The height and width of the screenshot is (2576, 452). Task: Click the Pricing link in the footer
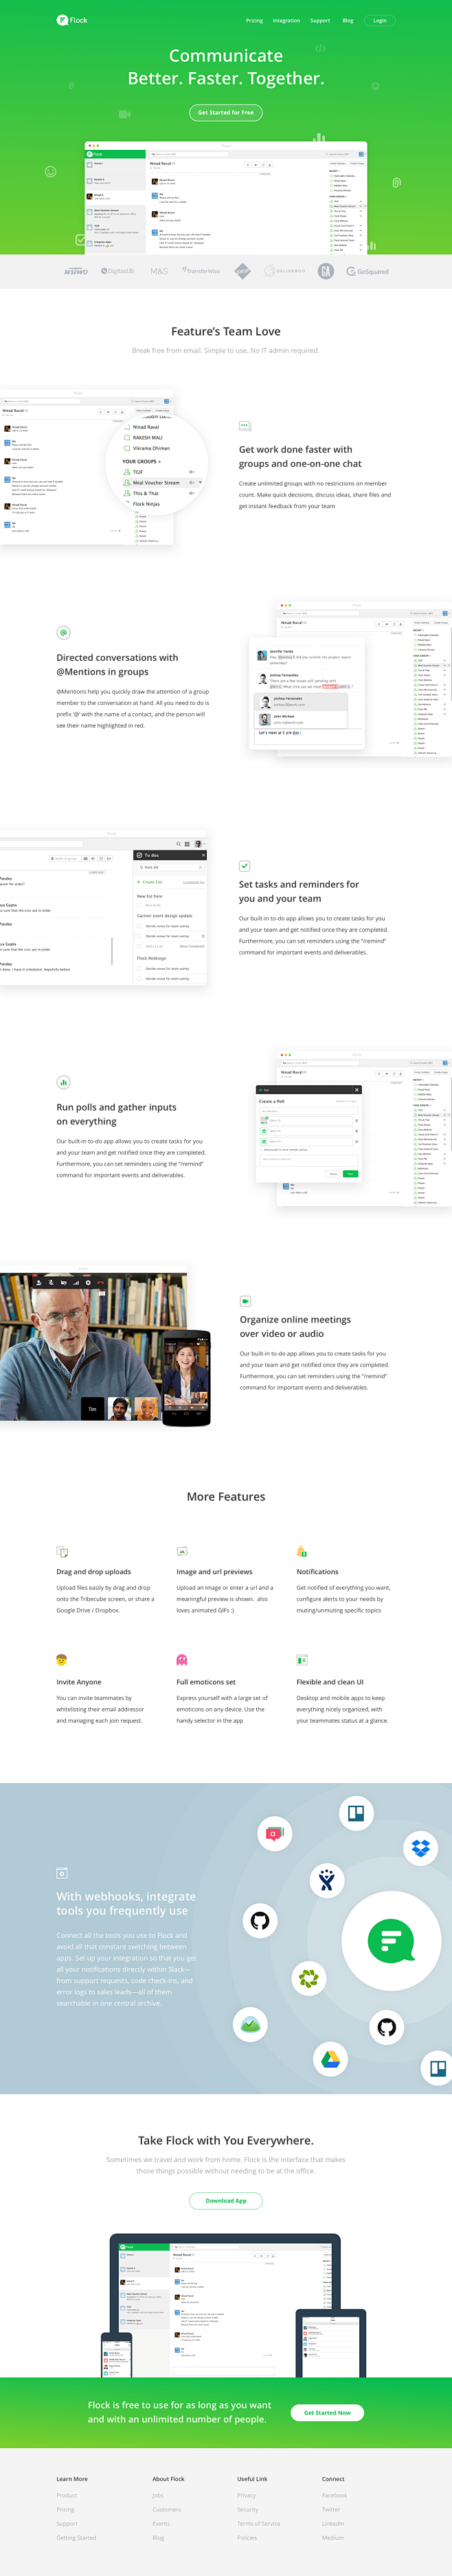click(65, 2509)
